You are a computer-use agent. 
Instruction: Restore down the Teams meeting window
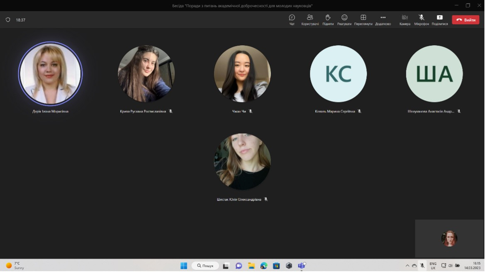[x=468, y=5]
